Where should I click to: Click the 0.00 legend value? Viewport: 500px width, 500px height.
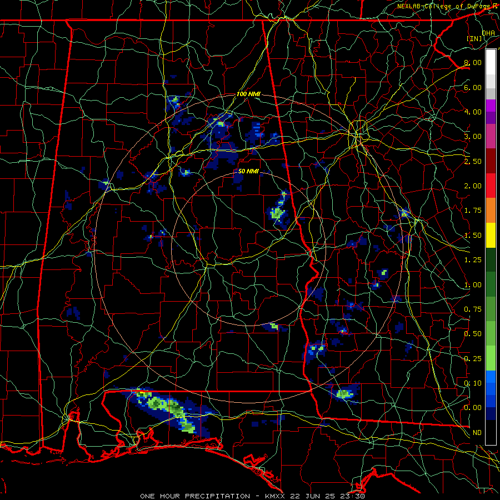tap(473, 408)
